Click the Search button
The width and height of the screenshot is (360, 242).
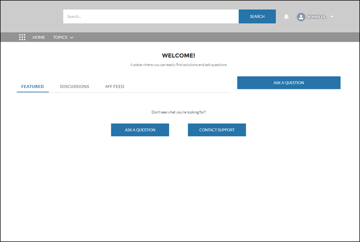[x=257, y=16]
